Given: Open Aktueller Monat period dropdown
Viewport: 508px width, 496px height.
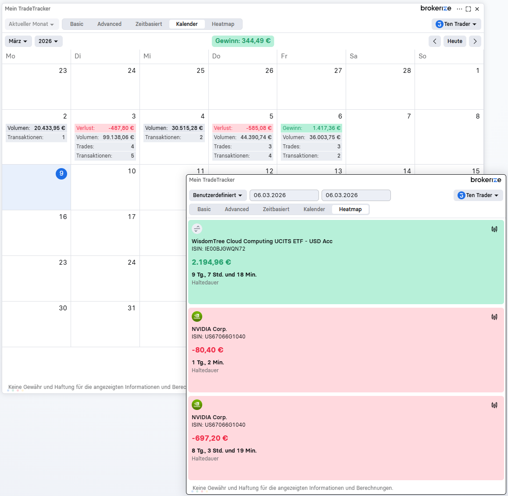Looking at the screenshot, I should [x=31, y=24].
